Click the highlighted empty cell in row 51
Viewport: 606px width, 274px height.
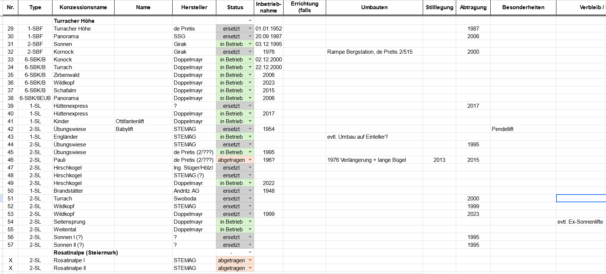pyautogui.click(x=581, y=199)
